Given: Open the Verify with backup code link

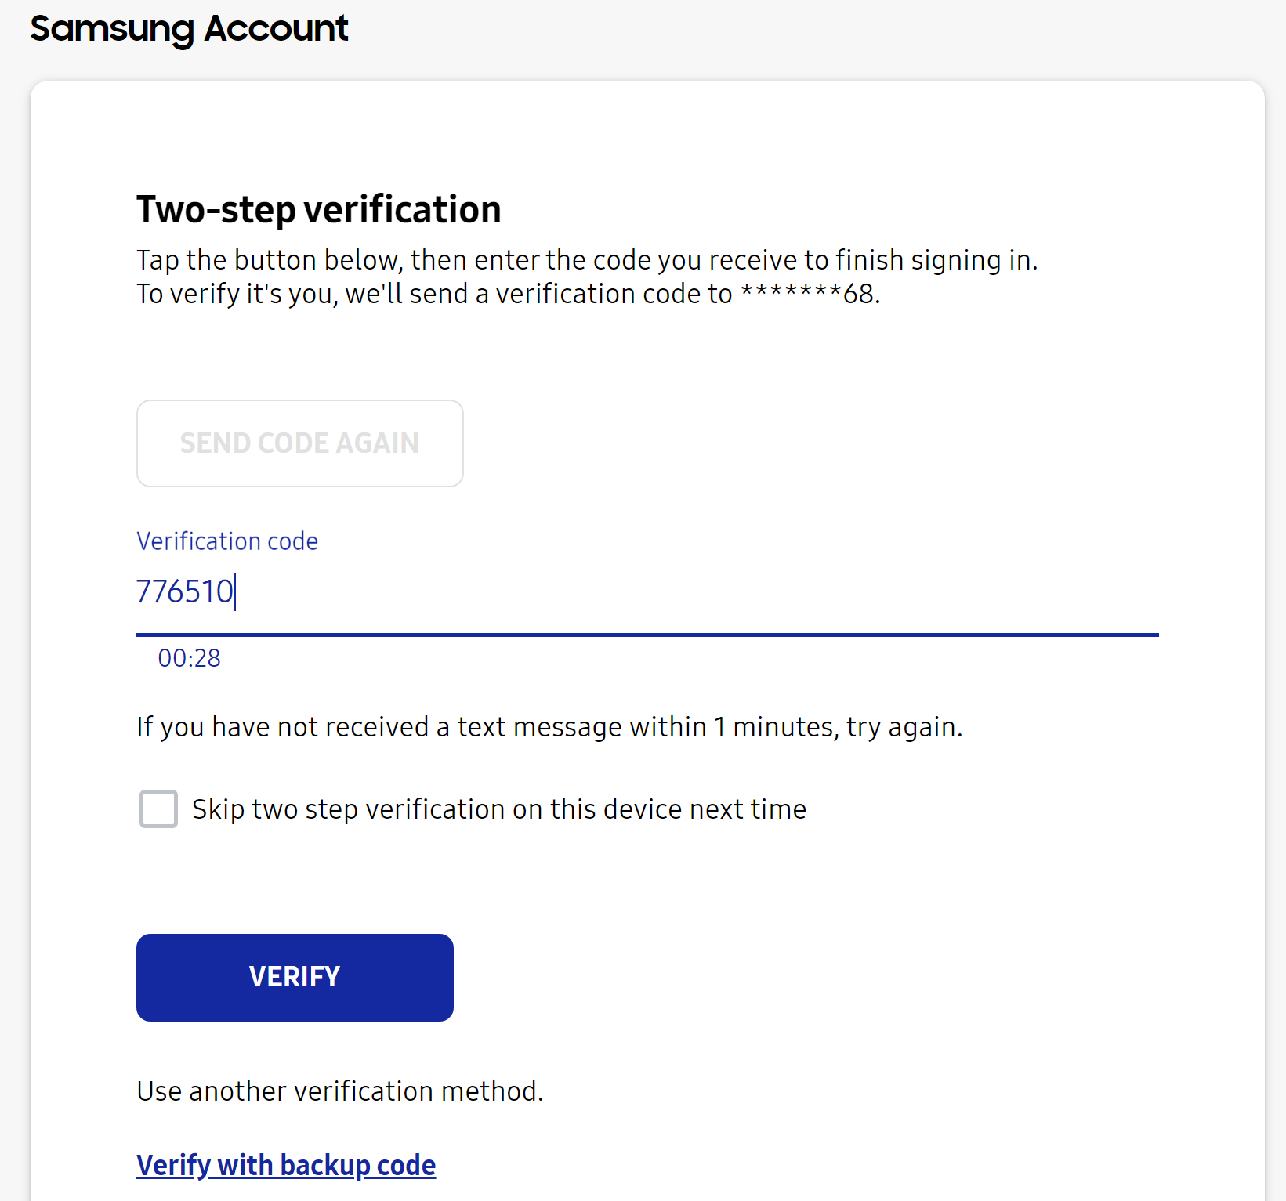Looking at the screenshot, I should pos(286,1166).
